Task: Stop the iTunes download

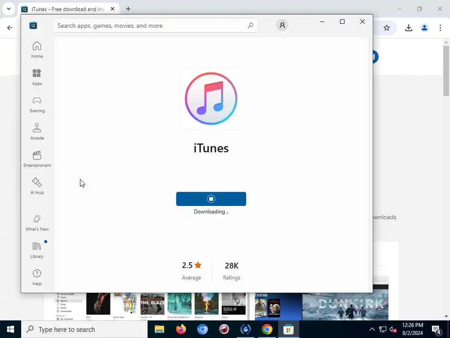Action: [211, 199]
